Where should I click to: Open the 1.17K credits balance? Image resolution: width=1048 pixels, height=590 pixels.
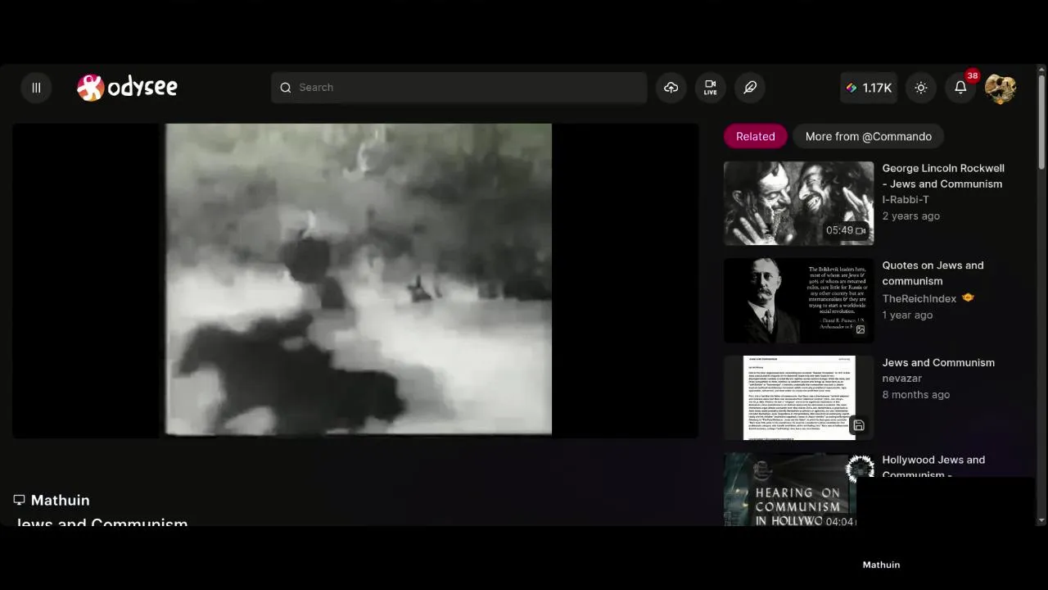869,88
